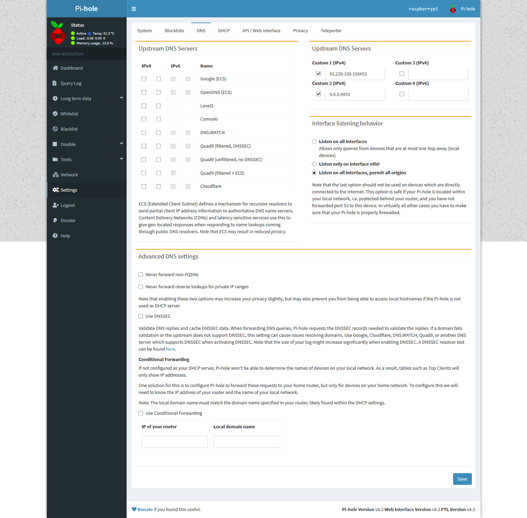
Task: Click Help question-mark icon
Action: coord(55,236)
